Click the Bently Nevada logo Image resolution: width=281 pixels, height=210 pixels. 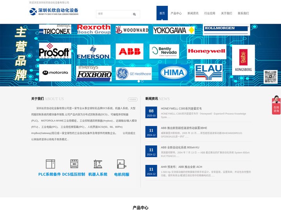[164, 51]
